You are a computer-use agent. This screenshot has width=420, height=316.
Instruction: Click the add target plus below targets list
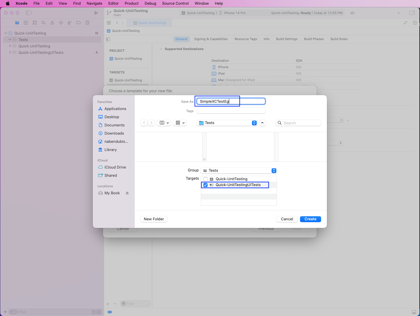coord(108,304)
